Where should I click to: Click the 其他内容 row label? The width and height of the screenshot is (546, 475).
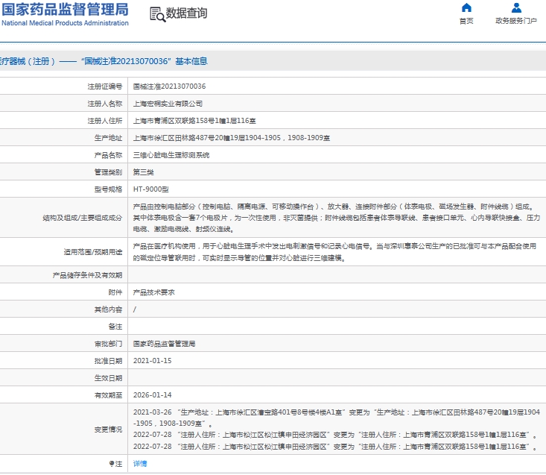(x=108, y=309)
